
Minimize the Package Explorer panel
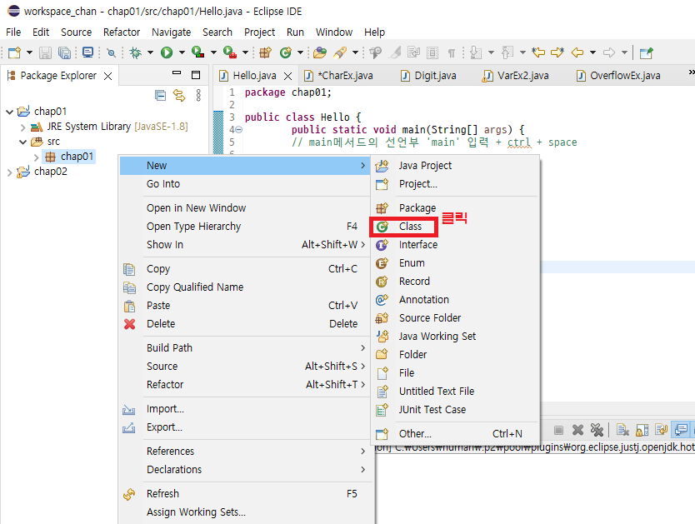click(x=177, y=73)
